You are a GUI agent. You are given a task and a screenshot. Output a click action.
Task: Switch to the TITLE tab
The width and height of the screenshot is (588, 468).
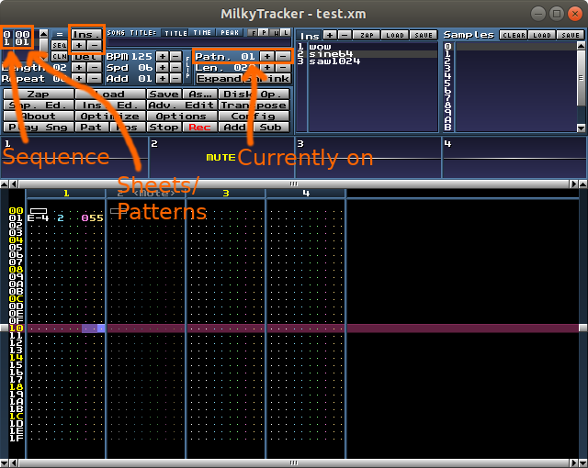click(x=175, y=33)
